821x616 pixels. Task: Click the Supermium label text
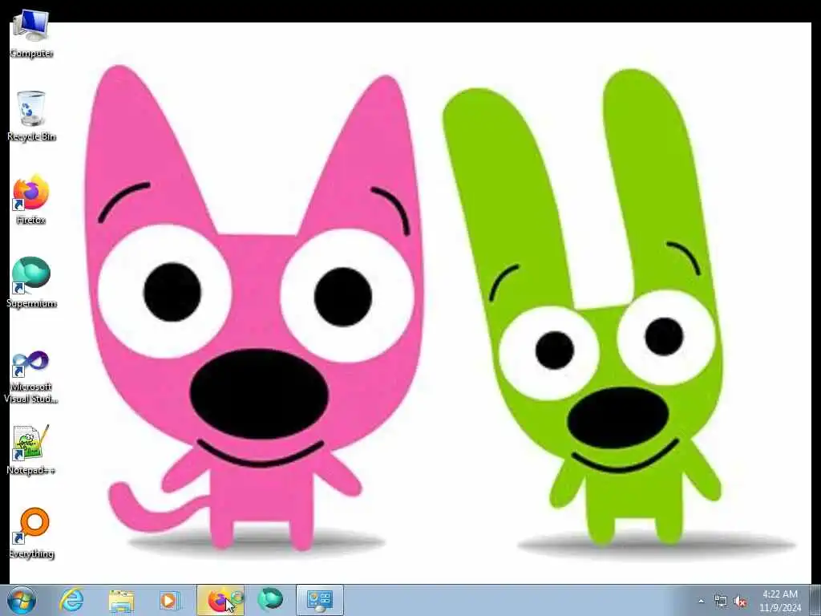[x=31, y=303]
